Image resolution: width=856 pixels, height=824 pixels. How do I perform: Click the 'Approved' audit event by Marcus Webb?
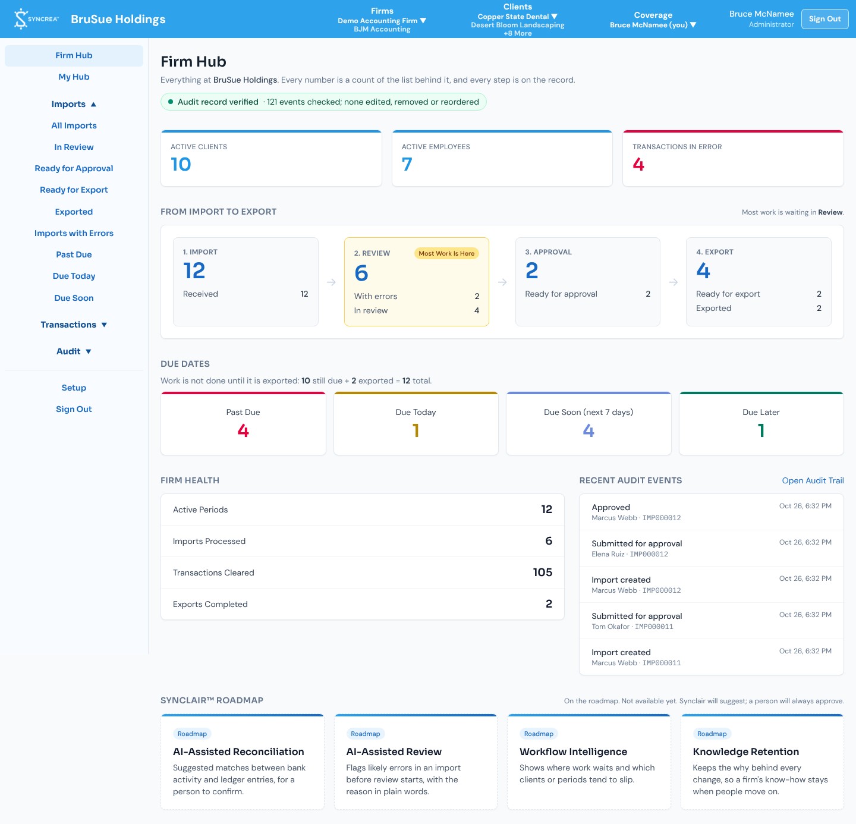(x=712, y=512)
